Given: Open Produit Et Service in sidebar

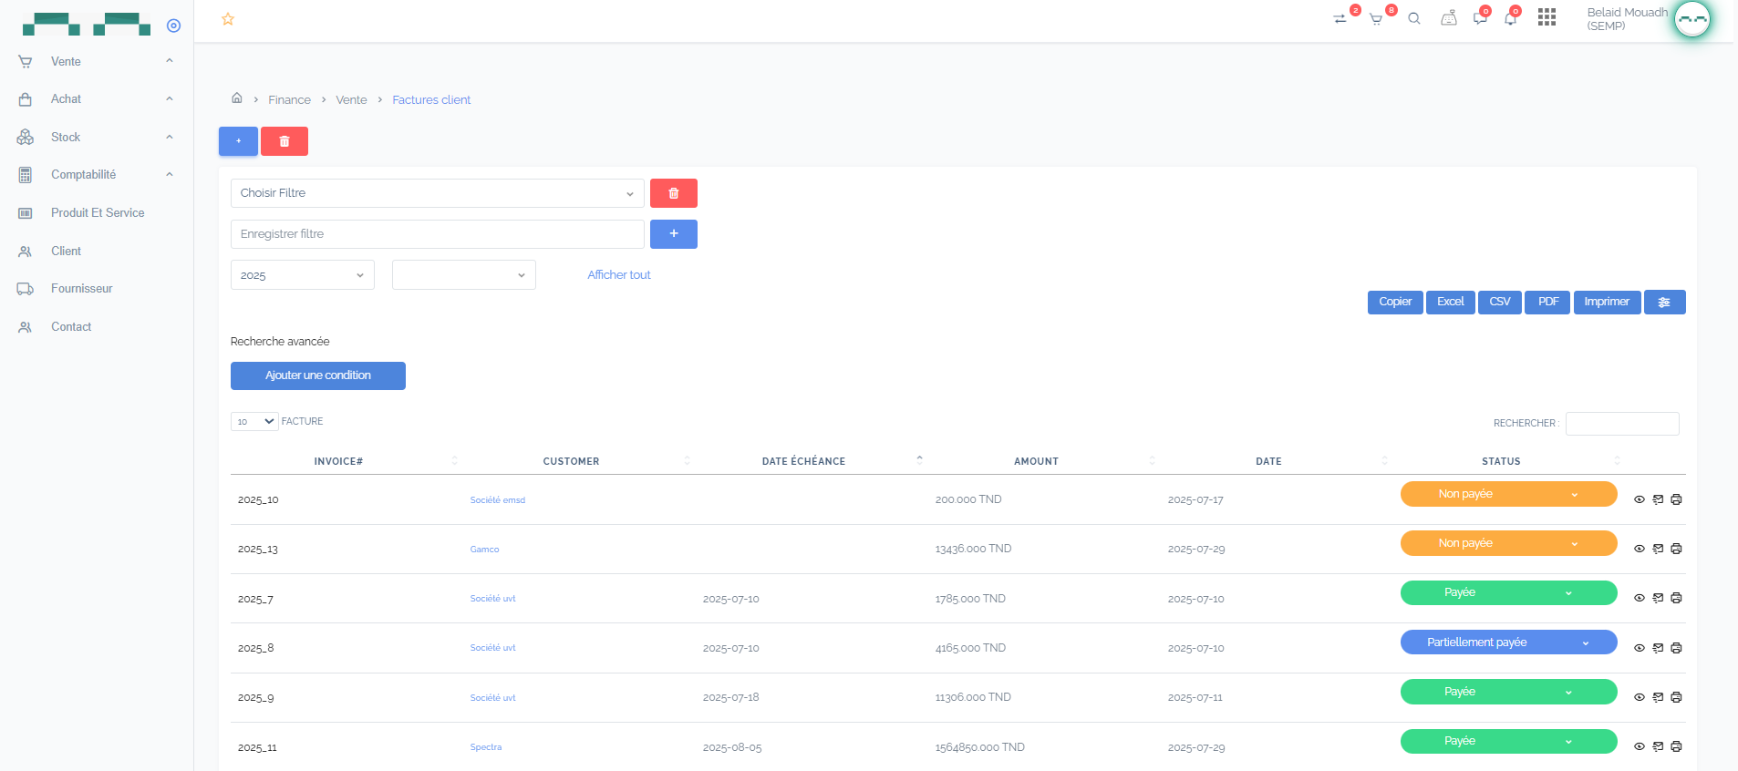Looking at the screenshot, I should (x=97, y=213).
